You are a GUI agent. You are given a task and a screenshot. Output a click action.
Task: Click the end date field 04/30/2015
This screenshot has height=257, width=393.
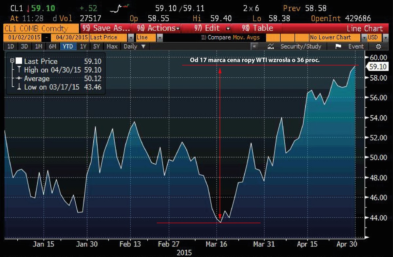pyautogui.click(x=70, y=37)
